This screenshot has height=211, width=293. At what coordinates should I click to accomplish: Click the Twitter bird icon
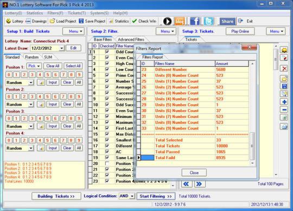click(208, 21)
